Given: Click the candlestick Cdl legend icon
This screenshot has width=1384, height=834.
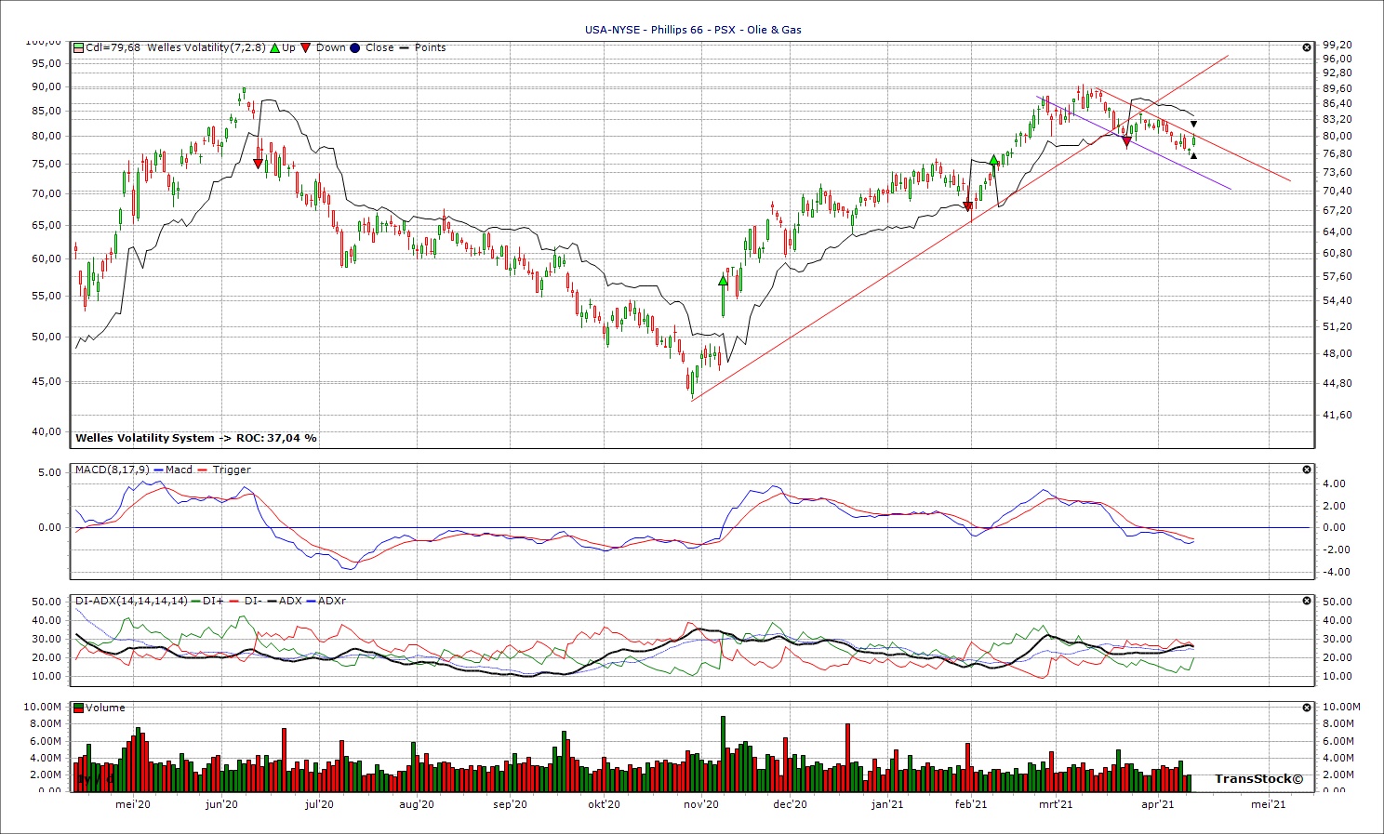Looking at the screenshot, I should point(79,47).
